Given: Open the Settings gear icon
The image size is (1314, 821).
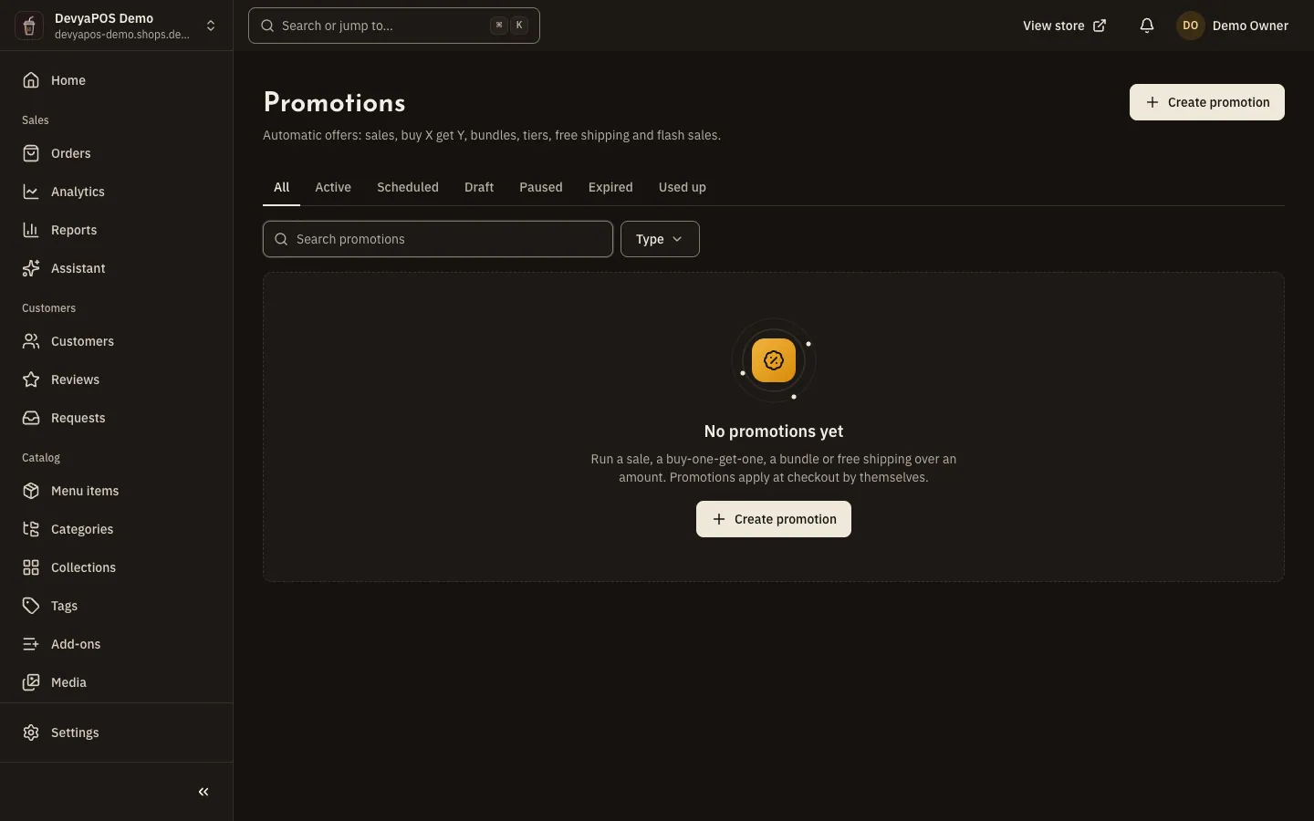Looking at the screenshot, I should point(31,733).
